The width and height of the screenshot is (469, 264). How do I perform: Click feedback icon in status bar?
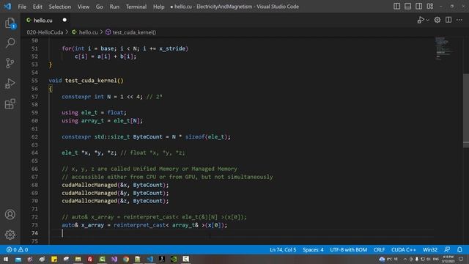click(447, 249)
